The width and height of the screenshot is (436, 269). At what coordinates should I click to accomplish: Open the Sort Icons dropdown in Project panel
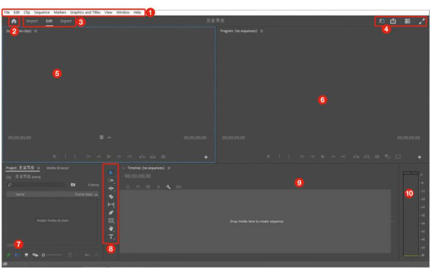72,255
